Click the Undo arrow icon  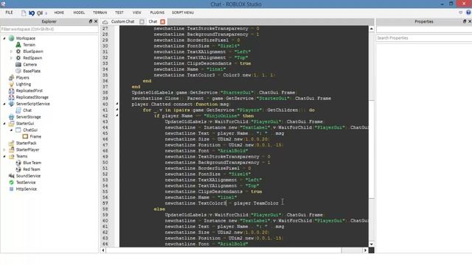pos(32,13)
